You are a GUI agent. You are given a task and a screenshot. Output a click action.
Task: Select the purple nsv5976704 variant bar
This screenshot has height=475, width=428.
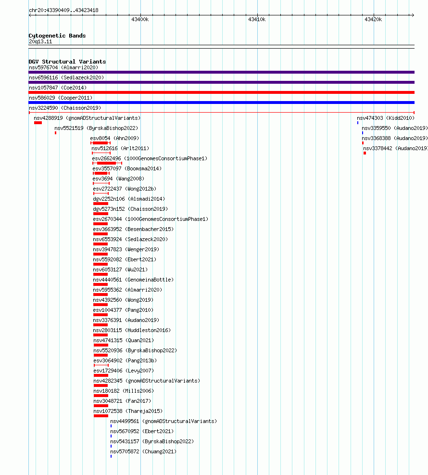click(x=221, y=72)
